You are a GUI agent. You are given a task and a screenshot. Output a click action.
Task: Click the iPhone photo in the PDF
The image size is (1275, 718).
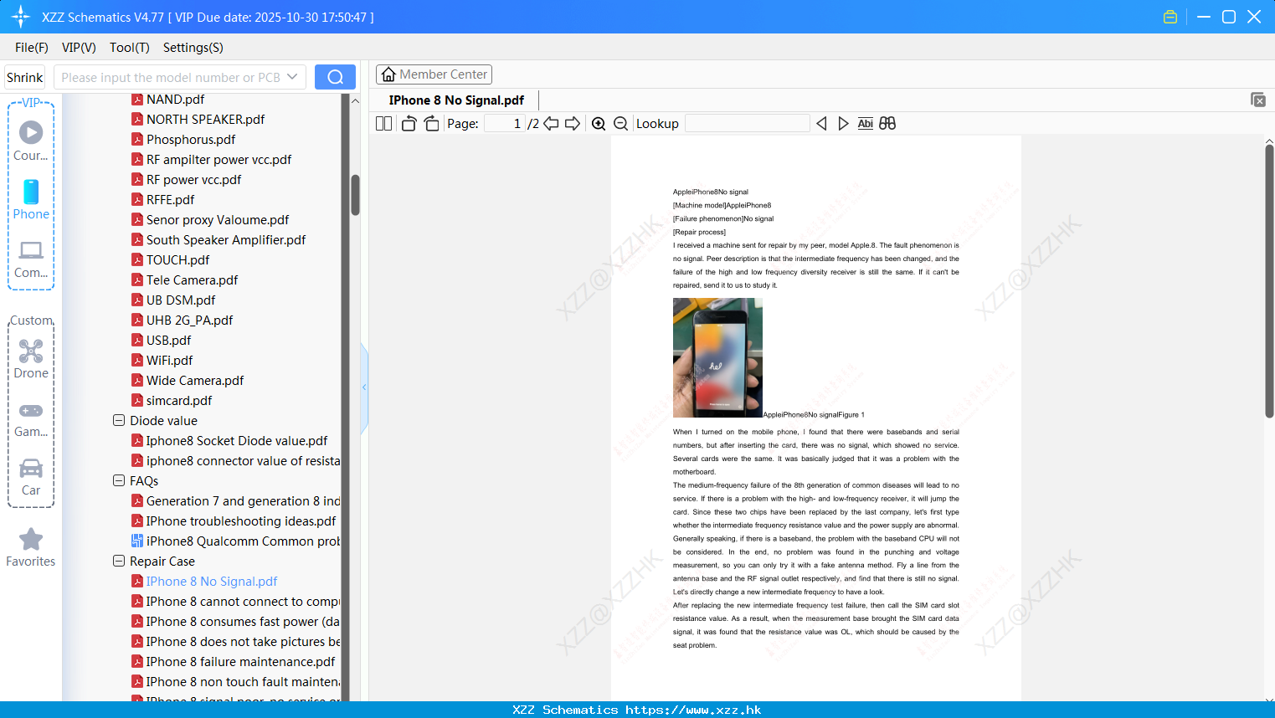tap(717, 357)
